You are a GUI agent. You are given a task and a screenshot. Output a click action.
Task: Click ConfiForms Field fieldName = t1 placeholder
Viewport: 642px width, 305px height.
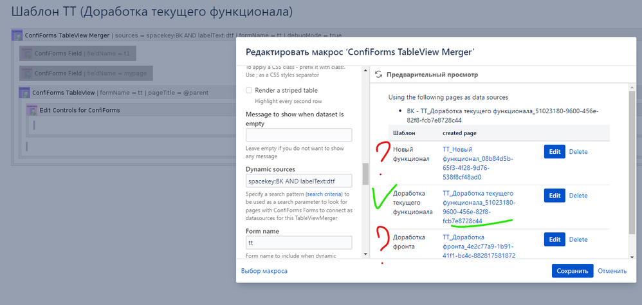[x=78, y=53]
